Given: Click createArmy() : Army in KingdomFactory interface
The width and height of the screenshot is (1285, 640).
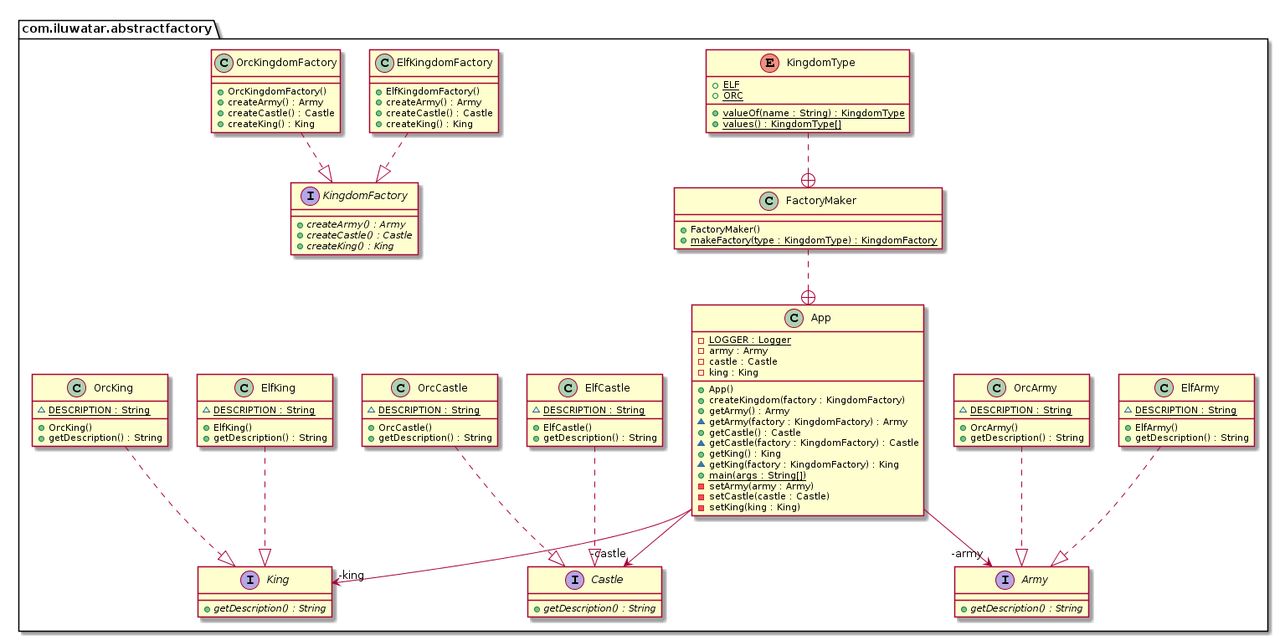Looking at the screenshot, I should point(357,224).
